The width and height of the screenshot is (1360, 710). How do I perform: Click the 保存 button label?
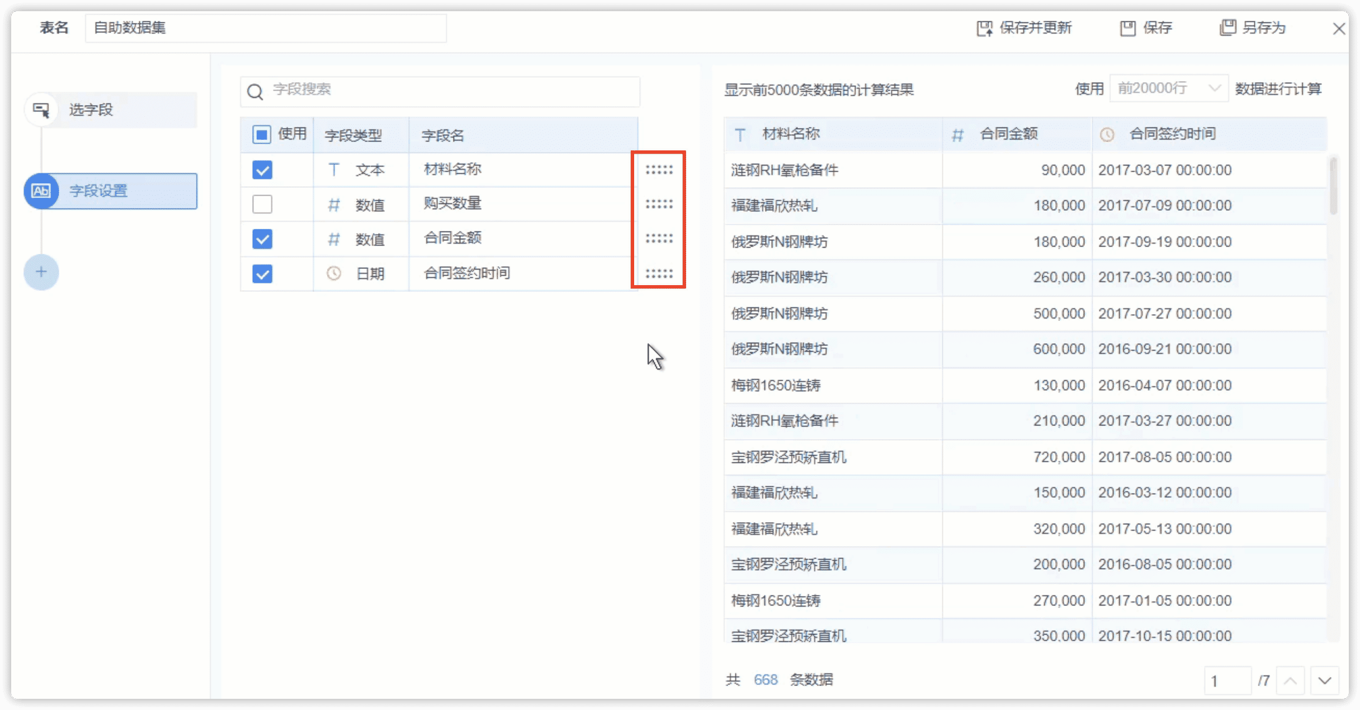click(1157, 27)
